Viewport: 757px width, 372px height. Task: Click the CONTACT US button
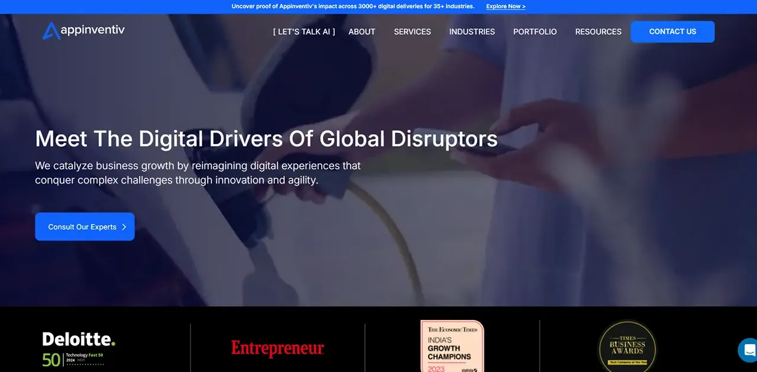[x=672, y=32]
